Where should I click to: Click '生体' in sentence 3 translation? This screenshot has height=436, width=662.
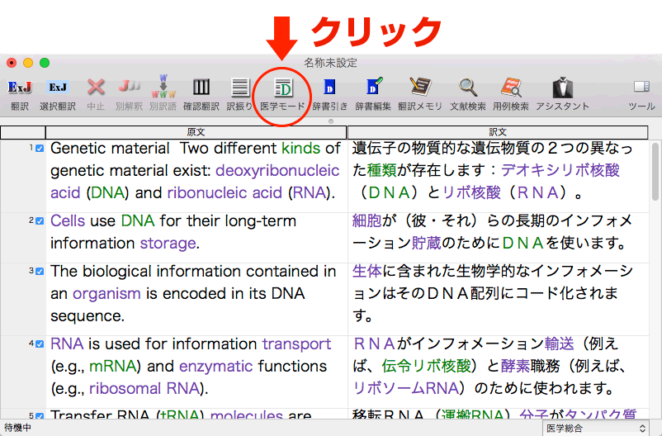pos(366,271)
